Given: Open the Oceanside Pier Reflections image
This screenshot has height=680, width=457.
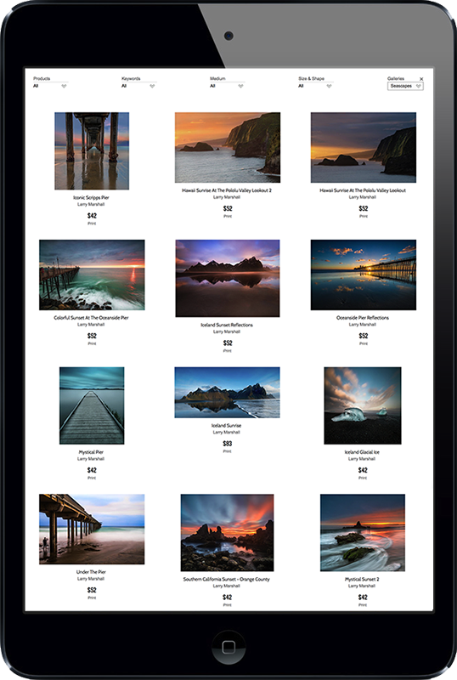Looking at the screenshot, I should pyautogui.click(x=364, y=275).
